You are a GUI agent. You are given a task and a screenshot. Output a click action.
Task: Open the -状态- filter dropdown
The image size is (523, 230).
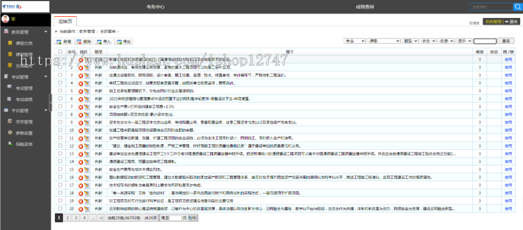pyautogui.click(x=428, y=41)
